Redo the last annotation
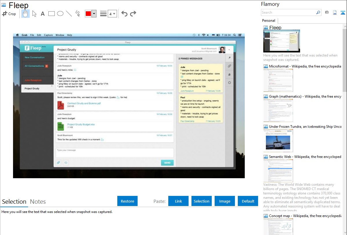Viewport: 347px width, 235px height. tap(133, 14)
